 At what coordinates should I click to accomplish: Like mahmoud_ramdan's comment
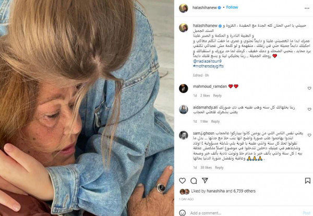[309, 88]
